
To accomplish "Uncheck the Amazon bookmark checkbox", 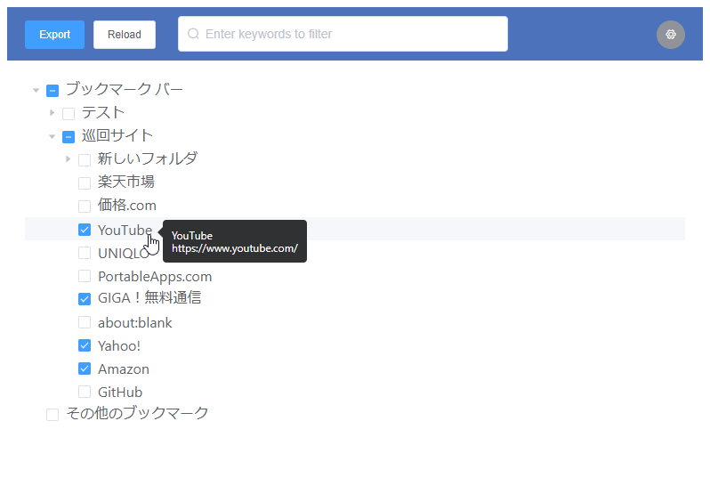I will (x=85, y=369).
